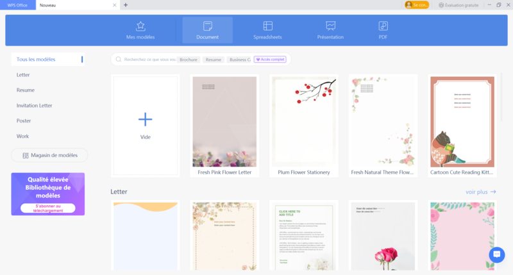The image size is (513, 275).
Task: Select the Nouveau tab
Action: (78, 5)
